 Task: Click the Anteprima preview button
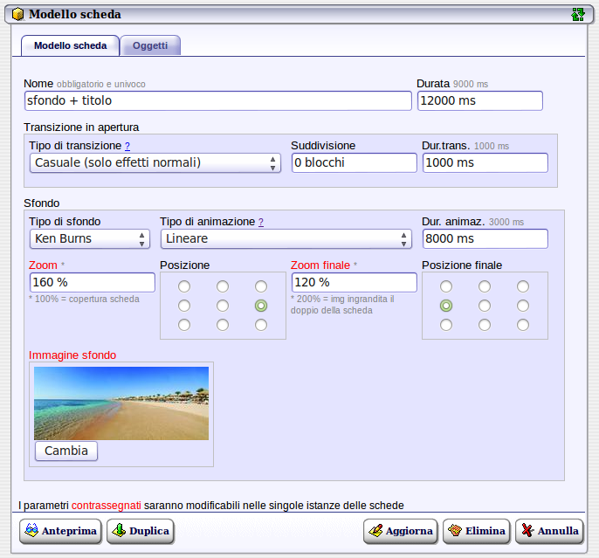(60, 531)
